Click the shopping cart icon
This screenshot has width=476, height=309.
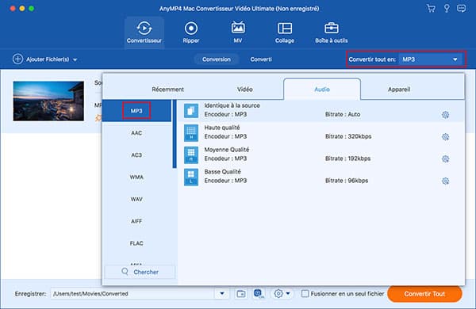click(431, 8)
